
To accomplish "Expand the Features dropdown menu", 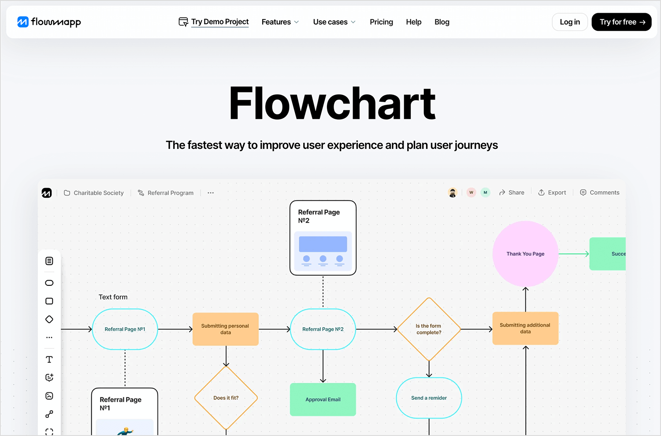I will point(280,22).
